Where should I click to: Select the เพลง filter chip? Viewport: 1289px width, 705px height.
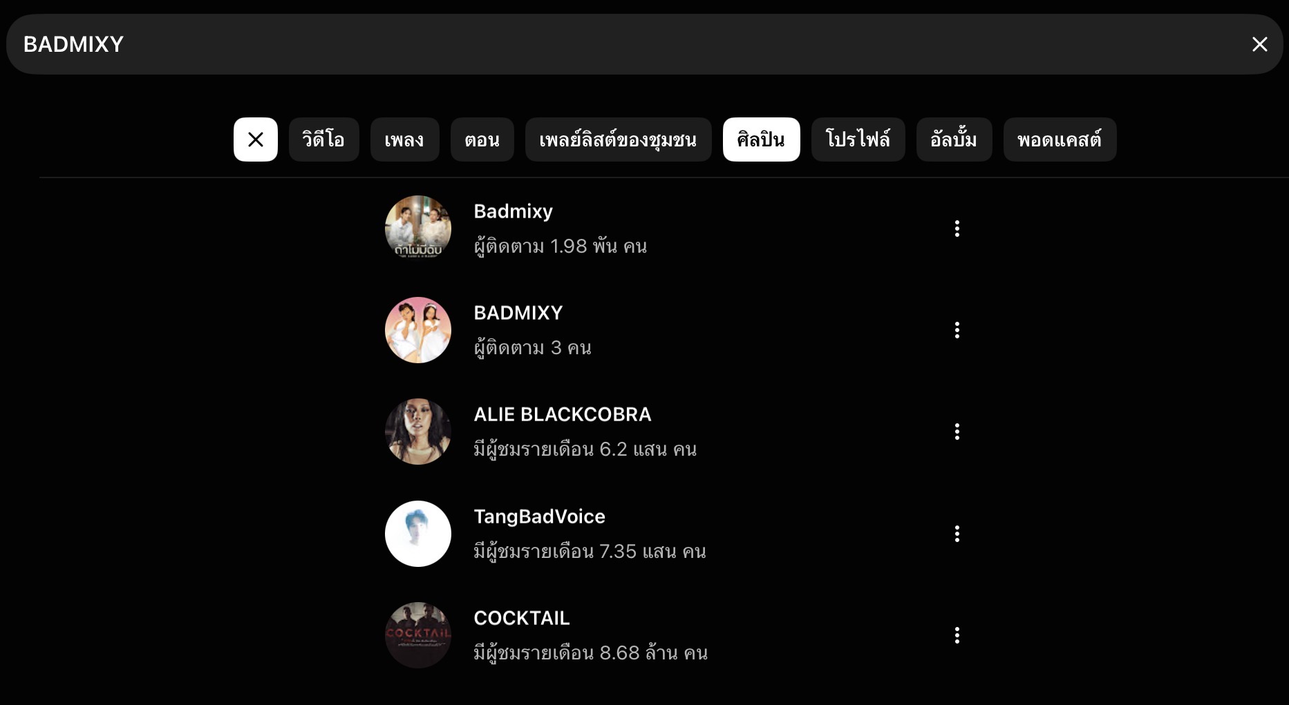click(405, 139)
